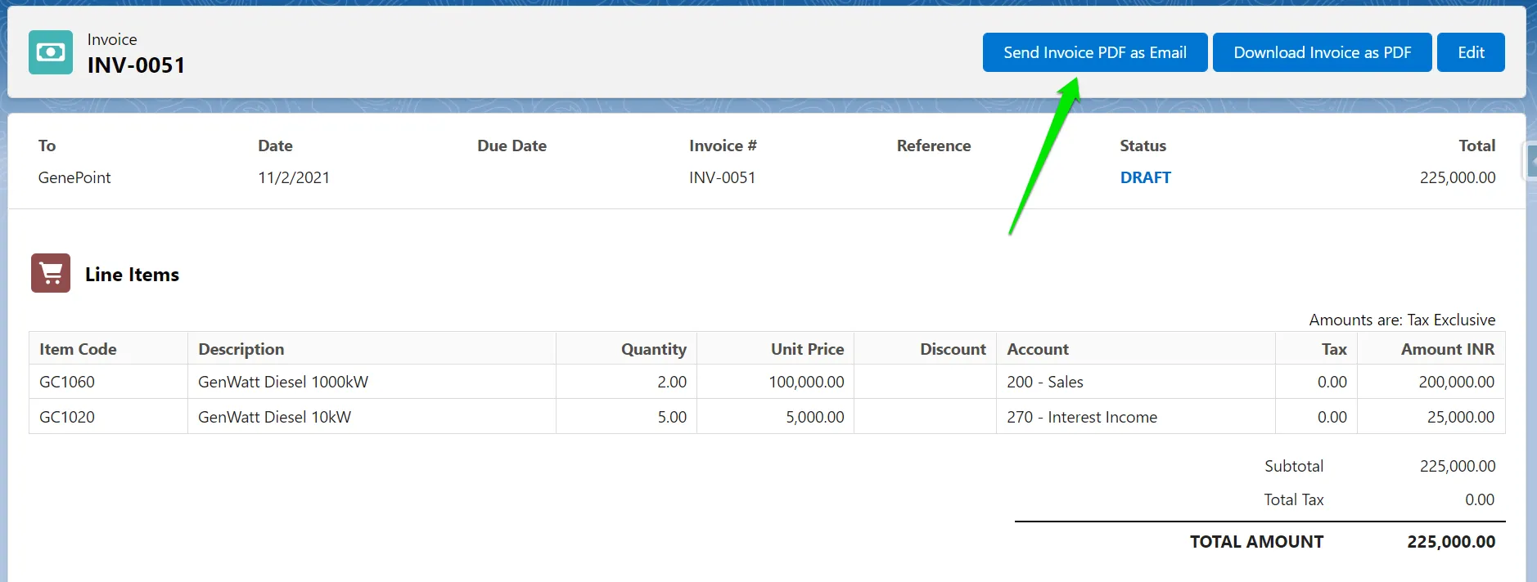Screen dimensions: 1537x582
Task: Select item code GC1020
Action: click(67, 417)
